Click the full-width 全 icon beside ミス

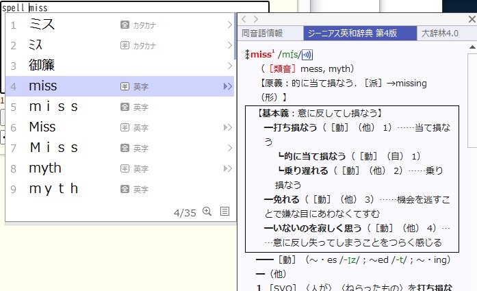point(125,25)
